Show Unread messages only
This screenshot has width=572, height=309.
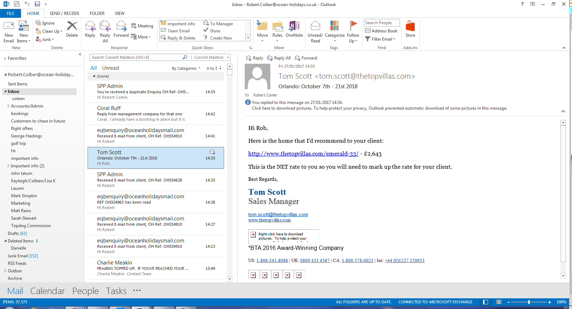(111, 68)
